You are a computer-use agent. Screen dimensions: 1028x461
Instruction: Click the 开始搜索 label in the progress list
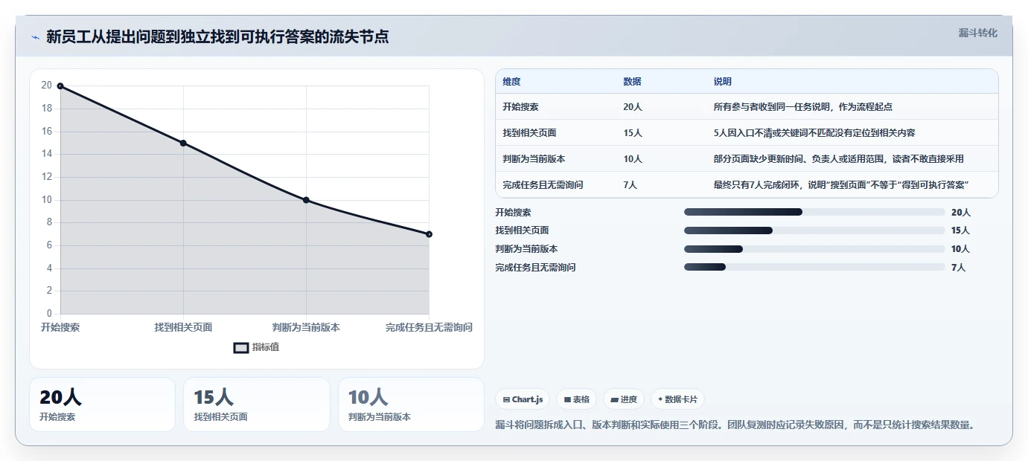tap(513, 212)
